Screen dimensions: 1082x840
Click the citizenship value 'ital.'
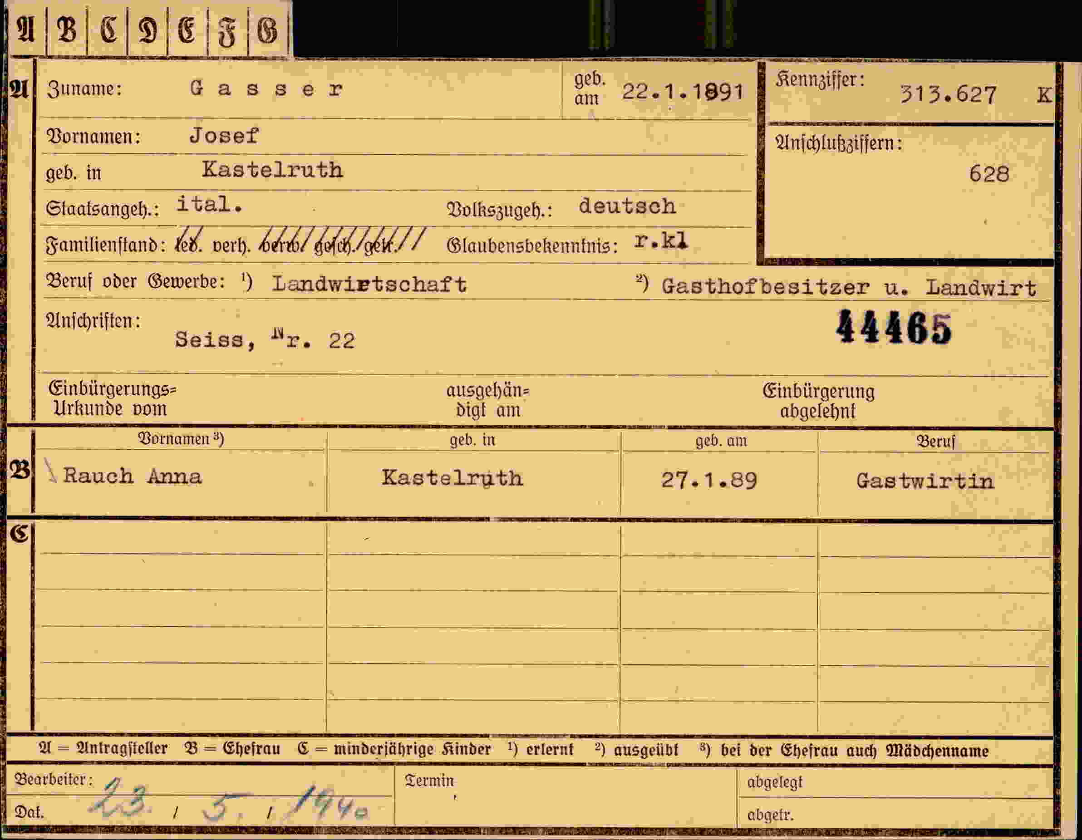click(x=210, y=204)
